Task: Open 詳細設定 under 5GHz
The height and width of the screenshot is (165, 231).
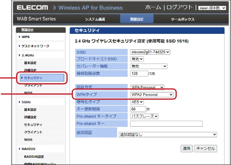Action: point(30,117)
